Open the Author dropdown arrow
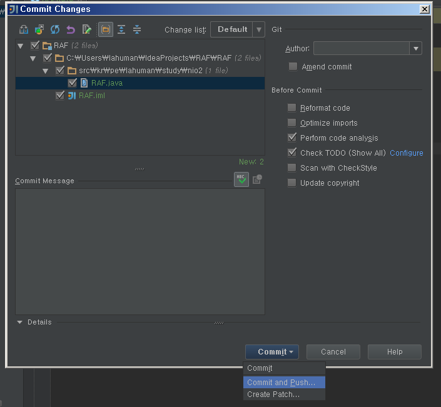The height and width of the screenshot is (407, 441). [416, 48]
